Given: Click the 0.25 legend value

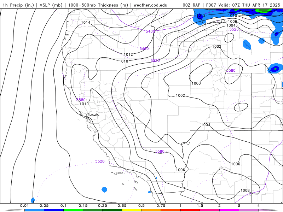Looking at the screenshot, I should (x=103, y=206).
